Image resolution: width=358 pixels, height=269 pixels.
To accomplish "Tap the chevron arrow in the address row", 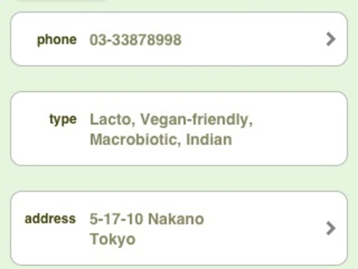I will point(331,228).
